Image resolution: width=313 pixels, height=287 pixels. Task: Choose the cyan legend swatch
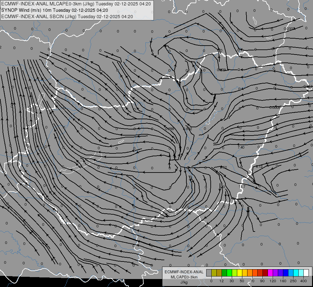pos(296,273)
